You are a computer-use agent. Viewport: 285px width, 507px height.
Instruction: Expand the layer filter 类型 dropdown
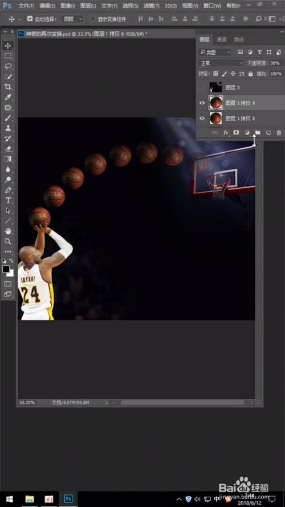[x=215, y=52]
